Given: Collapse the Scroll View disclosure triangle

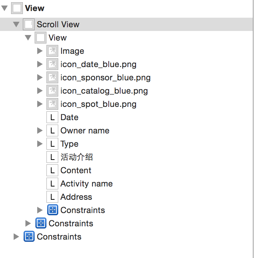Looking at the screenshot, I should tap(16, 24).
